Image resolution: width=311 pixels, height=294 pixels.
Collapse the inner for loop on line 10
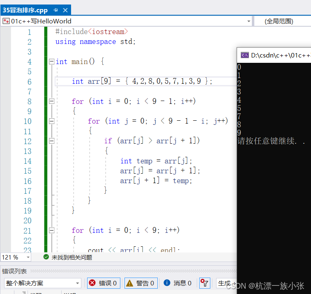(x=52, y=121)
